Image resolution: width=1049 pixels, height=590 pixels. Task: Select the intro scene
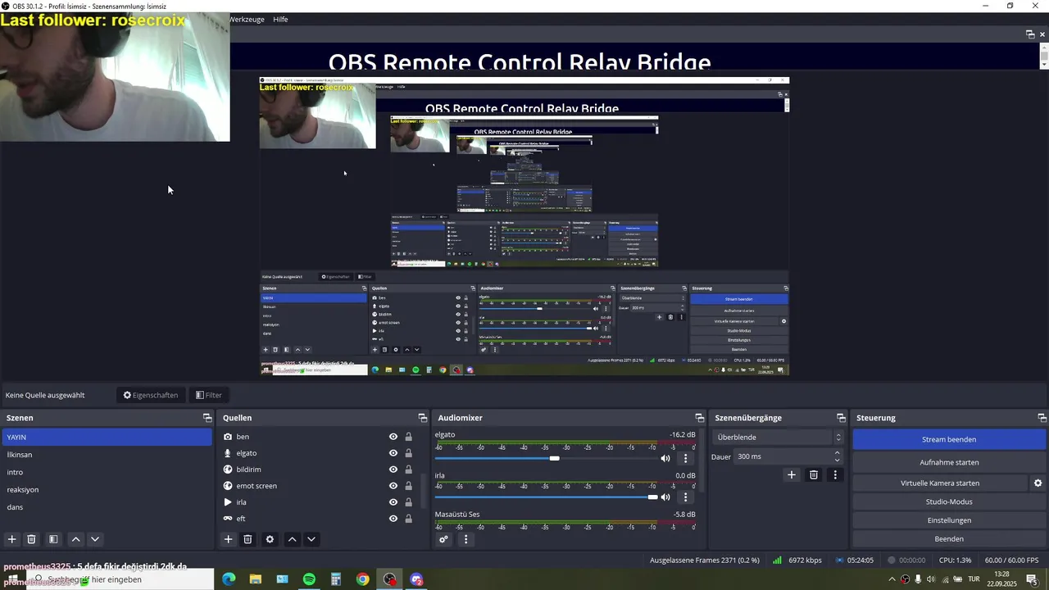107,472
